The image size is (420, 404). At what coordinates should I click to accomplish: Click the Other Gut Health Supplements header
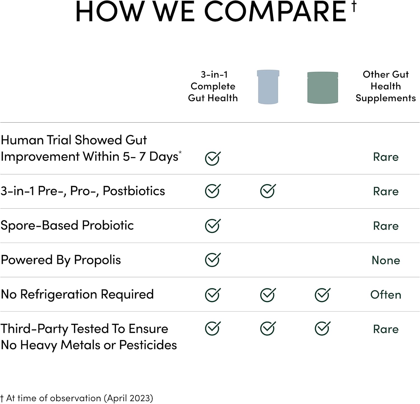386,86
